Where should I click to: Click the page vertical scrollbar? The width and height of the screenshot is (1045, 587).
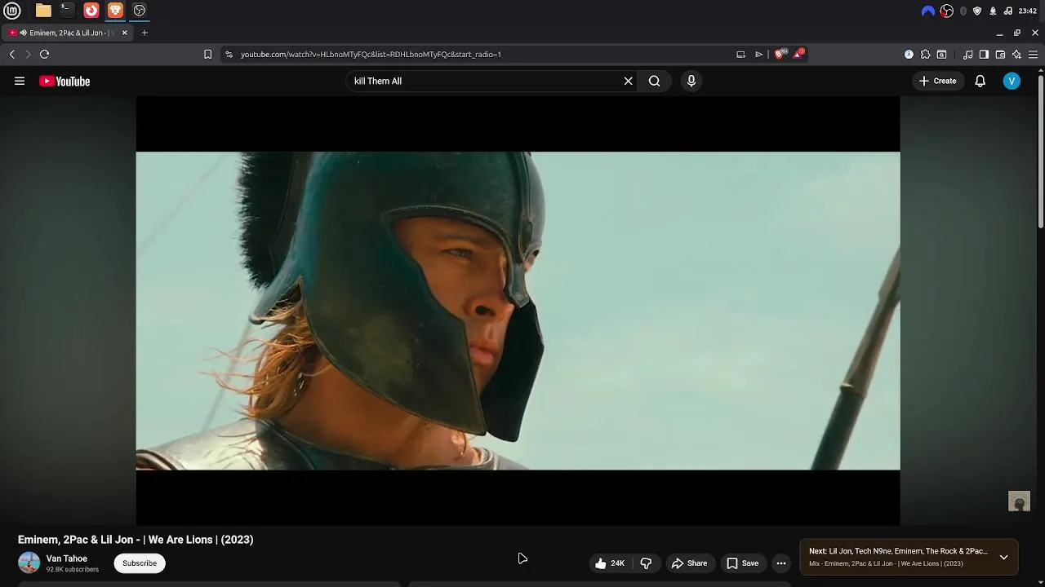[1040, 152]
